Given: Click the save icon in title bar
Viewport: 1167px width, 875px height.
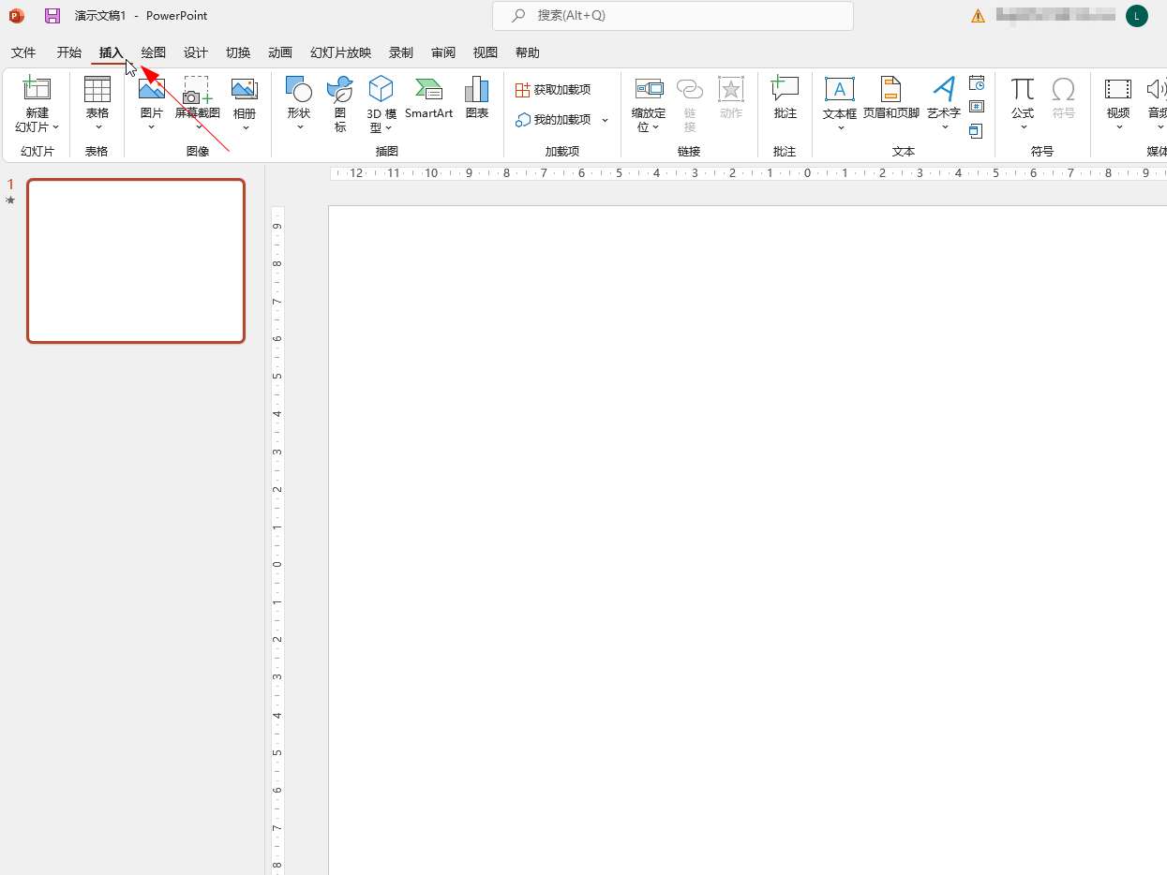Looking at the screenshot, I should [x=52, y=16].
